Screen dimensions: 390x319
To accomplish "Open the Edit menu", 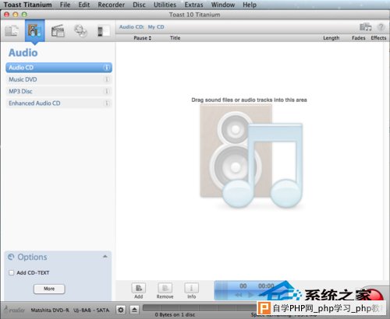I will click(x=84, y=5).
